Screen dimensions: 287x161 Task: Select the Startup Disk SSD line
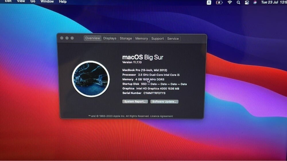(154, 84)
